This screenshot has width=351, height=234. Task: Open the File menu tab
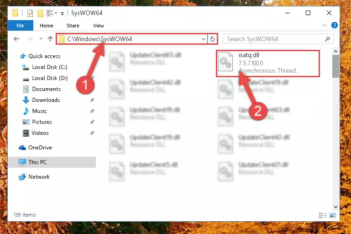(21, 26)
